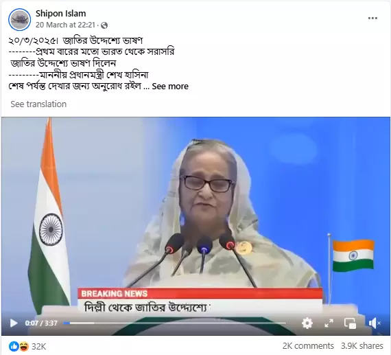Open the post options three-dot menu
This screenshot has width=391, height=355.
[x=372, y=19]
